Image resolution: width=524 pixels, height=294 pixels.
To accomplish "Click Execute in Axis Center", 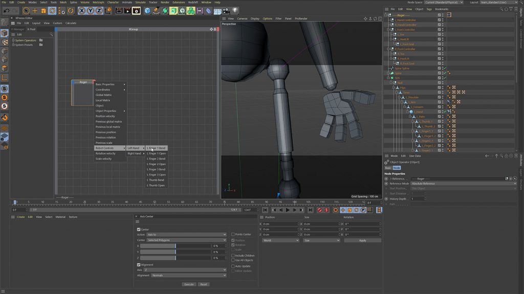I will click(189, 284).
